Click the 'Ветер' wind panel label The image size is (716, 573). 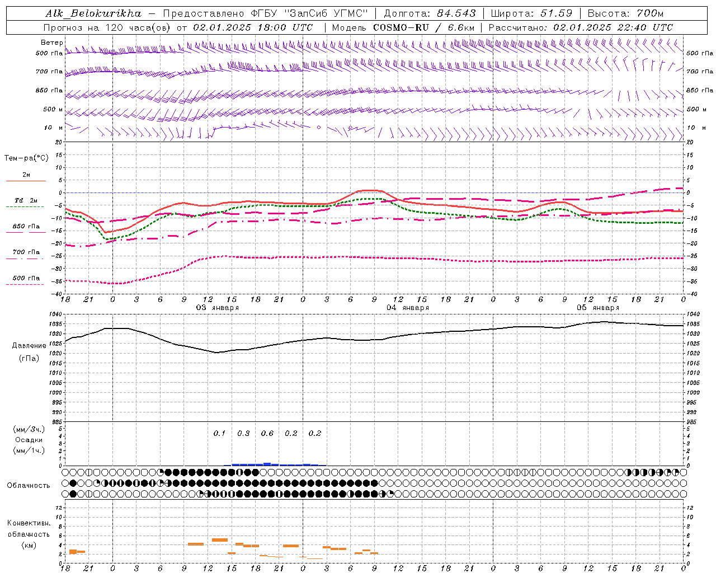[x=52, y=43]
